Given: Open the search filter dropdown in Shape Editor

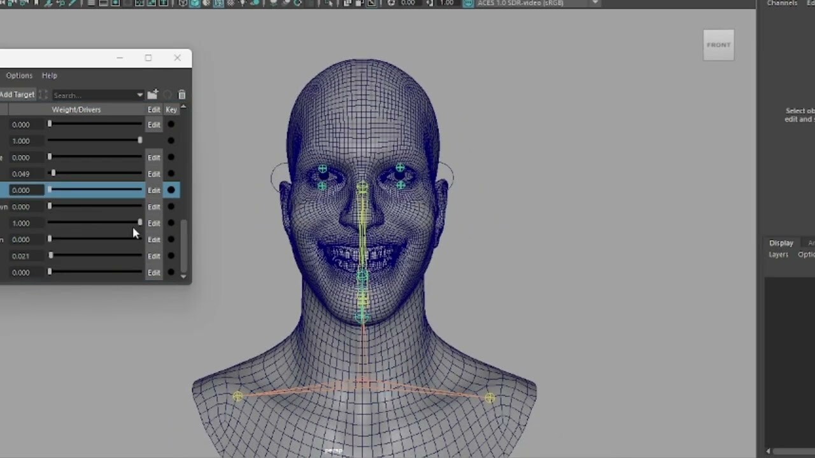Looking at the screenshot, I should [x=139, y=95].
